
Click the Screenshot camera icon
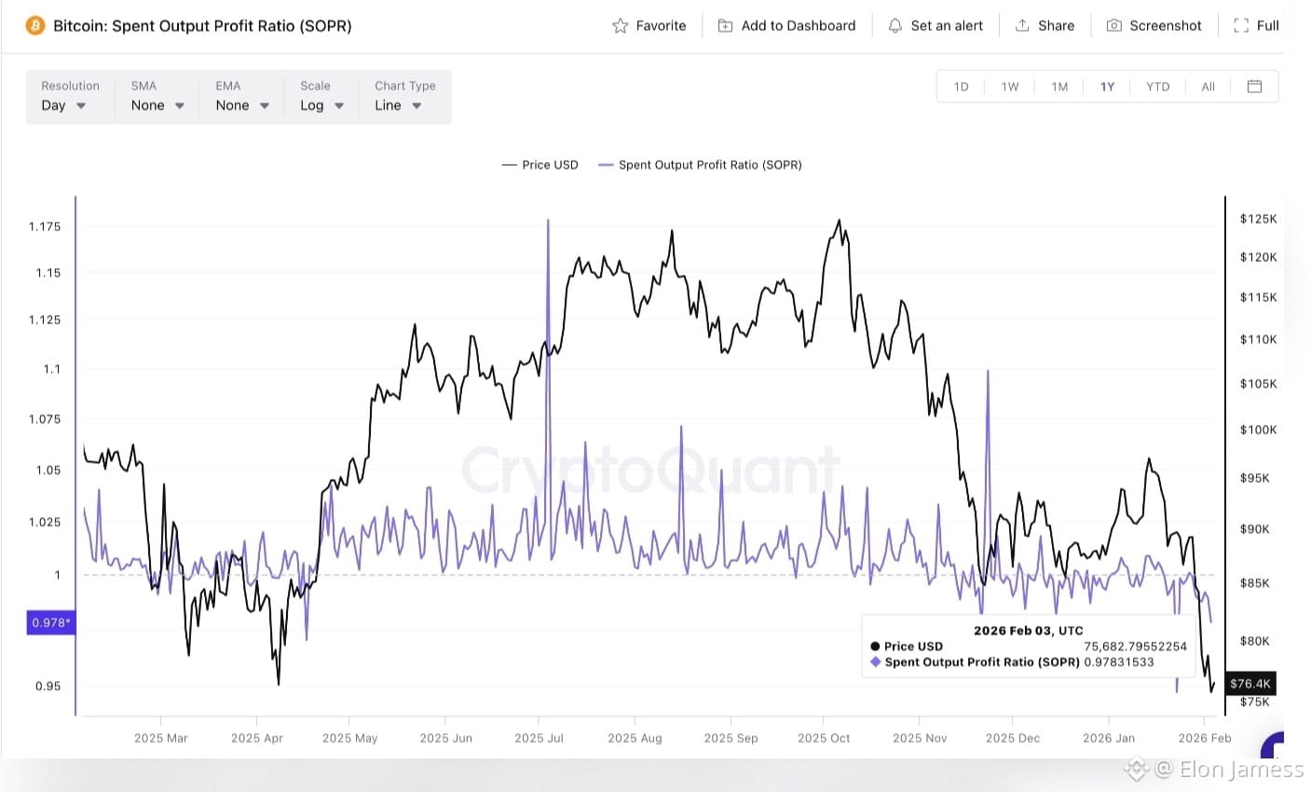point(1113,26)
